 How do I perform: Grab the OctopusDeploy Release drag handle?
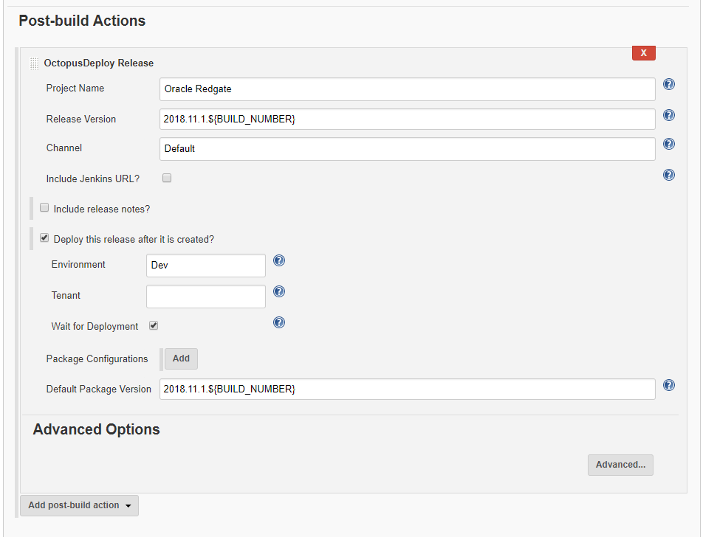(x=34, y=63)
